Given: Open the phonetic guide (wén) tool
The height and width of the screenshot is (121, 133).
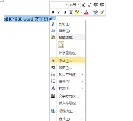Looking at the screenshot, I should [x=96, y=12].
